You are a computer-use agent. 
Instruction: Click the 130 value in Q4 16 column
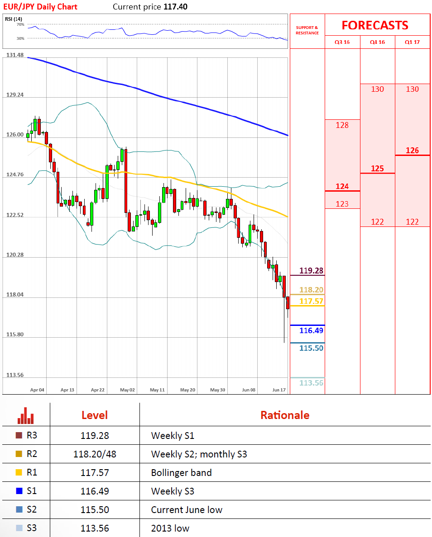(x=377, y=89)
